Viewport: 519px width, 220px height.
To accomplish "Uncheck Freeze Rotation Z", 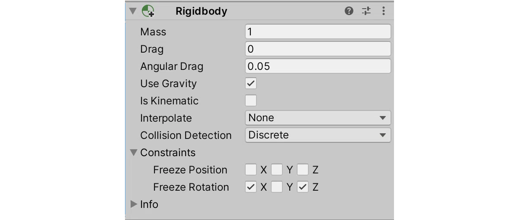I will pos(303,187).
